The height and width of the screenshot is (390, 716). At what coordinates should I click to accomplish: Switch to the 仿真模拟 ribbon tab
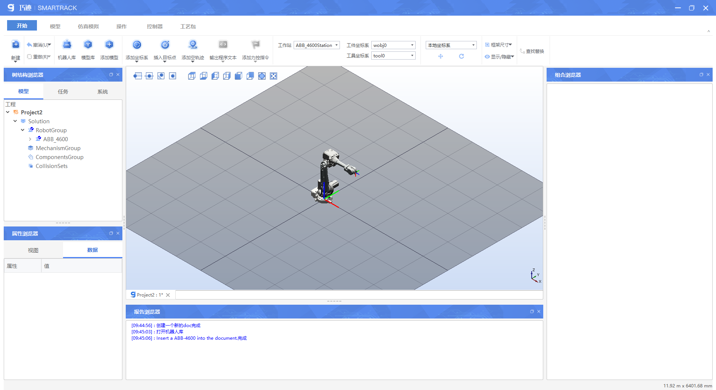pos(88,26)
